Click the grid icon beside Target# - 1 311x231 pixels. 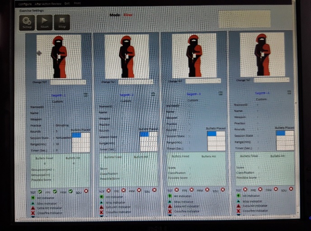pyautogui.click(x=85, y=95)
